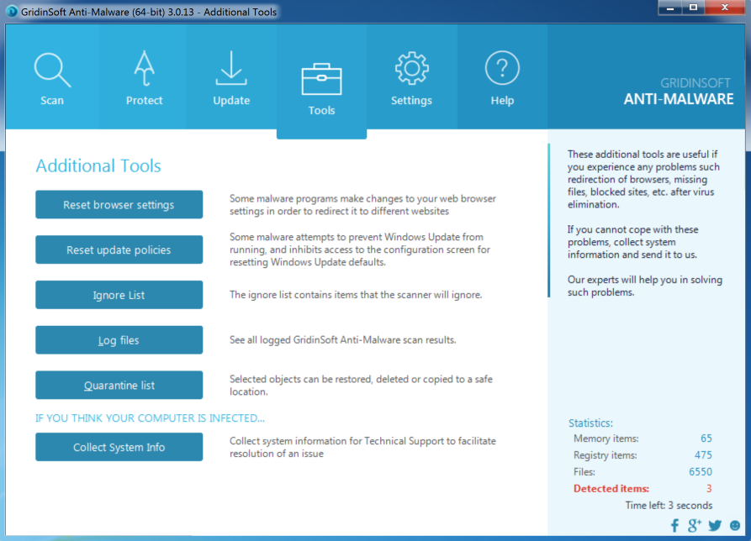Open Log files

click(119, 340)
